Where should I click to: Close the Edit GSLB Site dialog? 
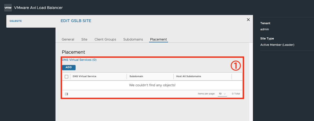pos(248,19)
